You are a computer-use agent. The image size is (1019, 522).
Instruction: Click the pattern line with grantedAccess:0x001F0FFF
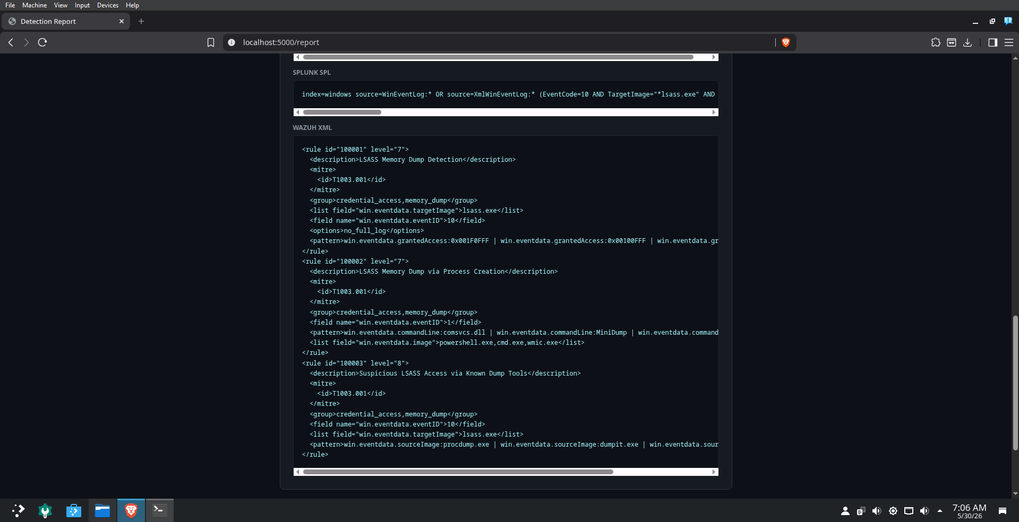514,241
